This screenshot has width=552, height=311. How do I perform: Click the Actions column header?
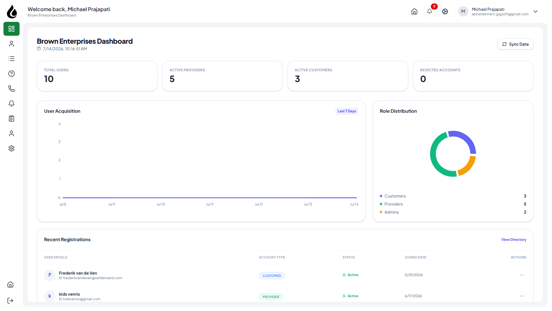(x=519, y=257)
